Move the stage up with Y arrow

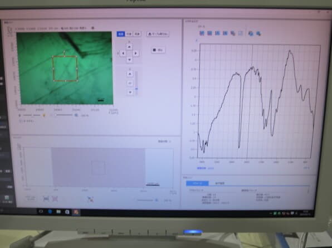click(x=129, y=47)
